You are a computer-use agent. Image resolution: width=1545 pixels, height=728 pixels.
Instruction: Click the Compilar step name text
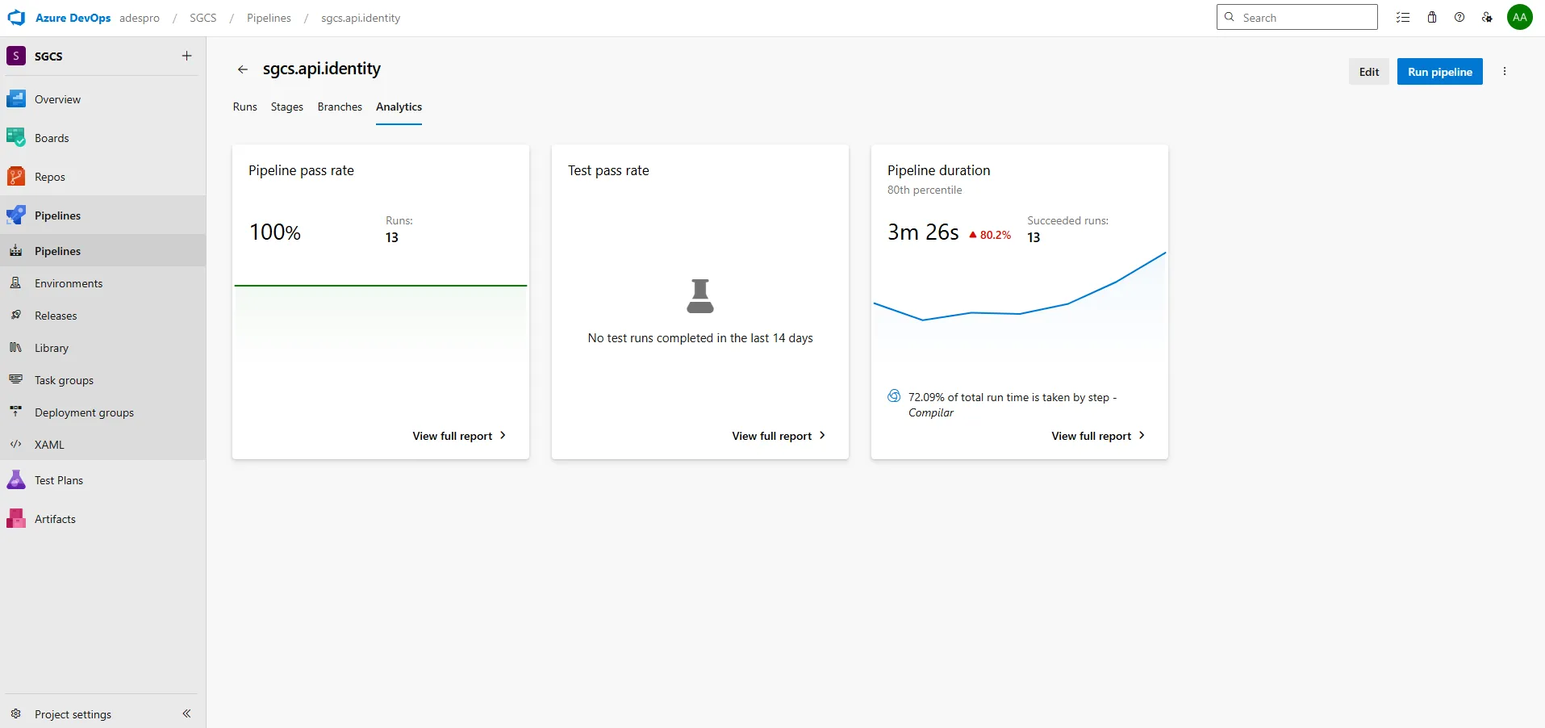(x=931, y=412)
